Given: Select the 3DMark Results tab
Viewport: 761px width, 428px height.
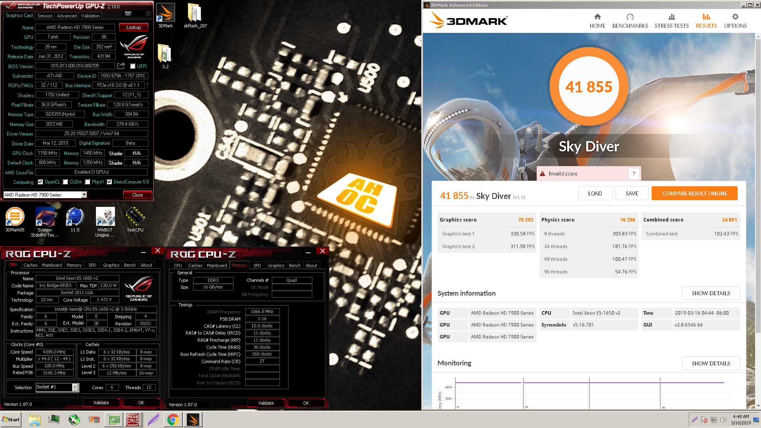Looking at the screenshot, I should 706,21.
